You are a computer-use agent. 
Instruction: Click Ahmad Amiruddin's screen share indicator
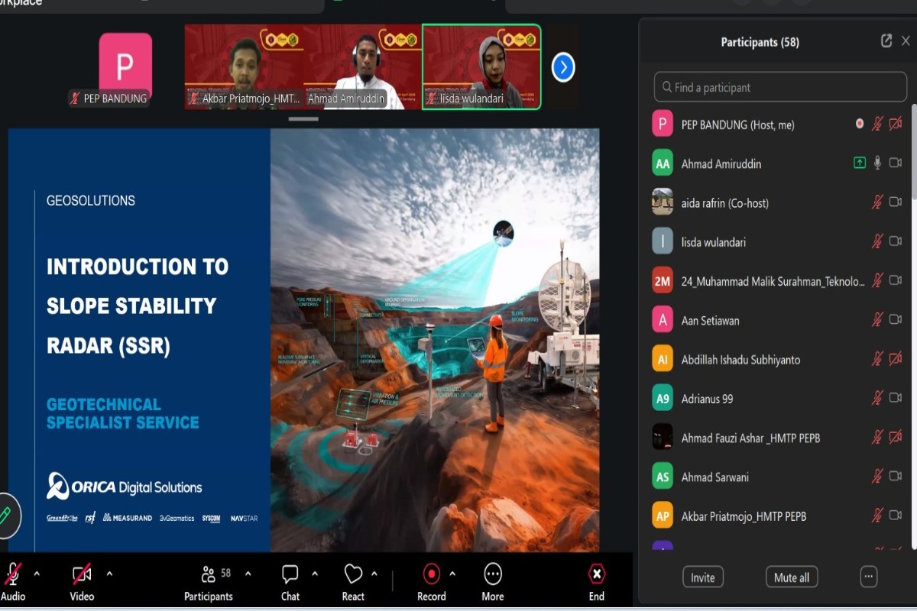(x=860, y=163)
